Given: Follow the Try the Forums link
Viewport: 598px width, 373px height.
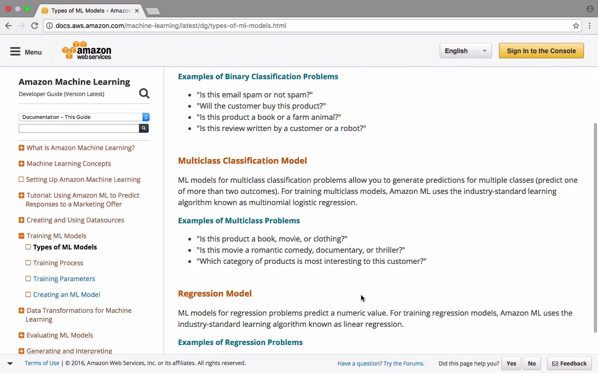Looking at the screenshot, I should [381, 364].
